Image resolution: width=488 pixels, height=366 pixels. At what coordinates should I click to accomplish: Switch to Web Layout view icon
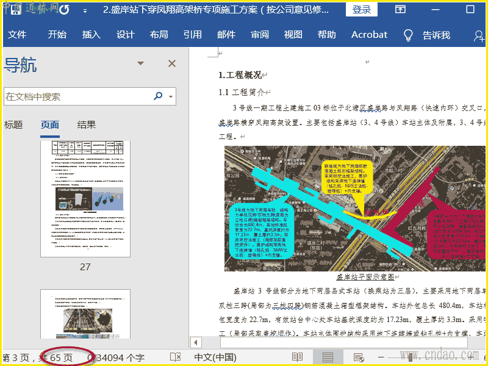click(x=359, y=357)
